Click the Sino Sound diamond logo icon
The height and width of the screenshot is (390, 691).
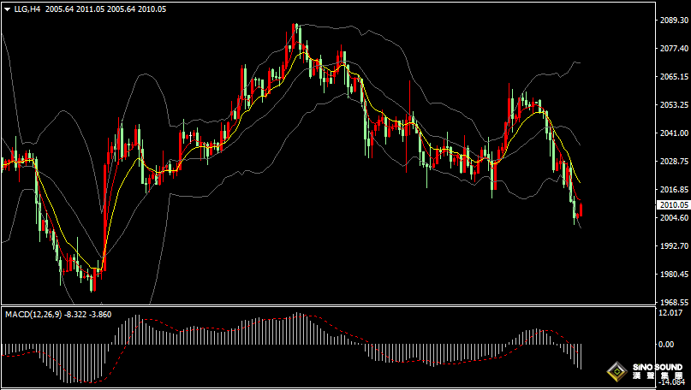616,372
